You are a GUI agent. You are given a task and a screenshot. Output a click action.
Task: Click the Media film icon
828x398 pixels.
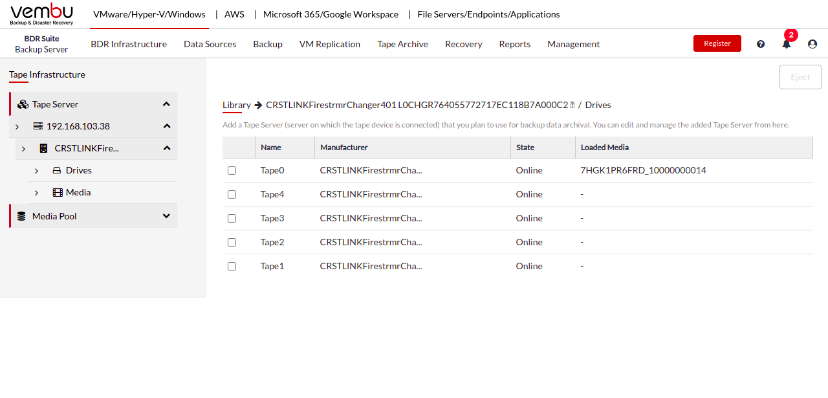point(58,192)
